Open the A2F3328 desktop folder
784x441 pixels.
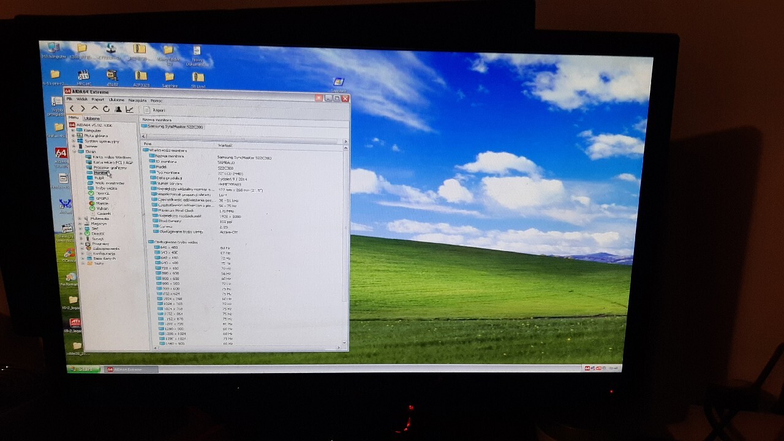tap(141, 79)
